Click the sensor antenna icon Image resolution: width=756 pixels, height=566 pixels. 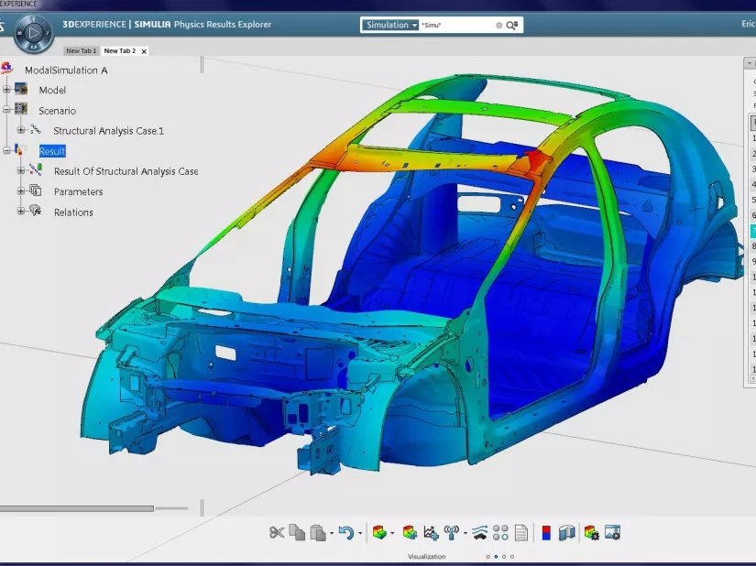pyautogui.click(x=451, y=533)
